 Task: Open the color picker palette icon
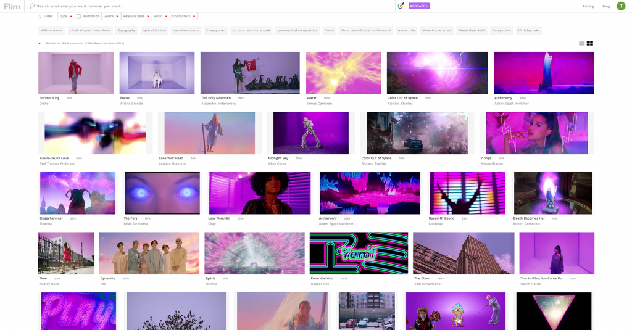(x=401, y=6)
